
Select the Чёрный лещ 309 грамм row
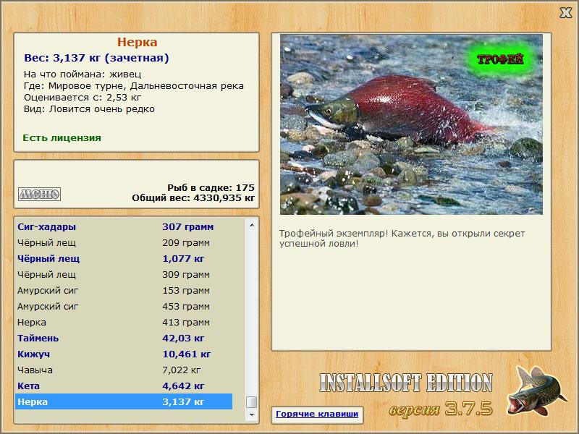(x=124, y=275)
